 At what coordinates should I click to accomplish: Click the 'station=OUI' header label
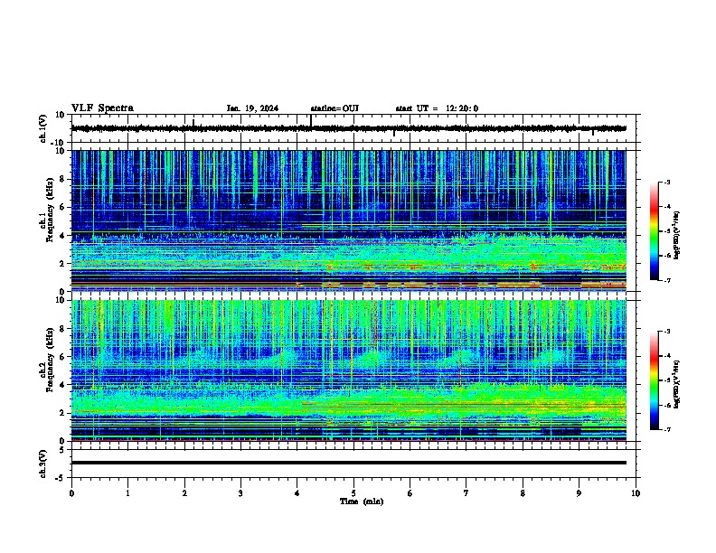pyautogui.click(x=334, y=108)
